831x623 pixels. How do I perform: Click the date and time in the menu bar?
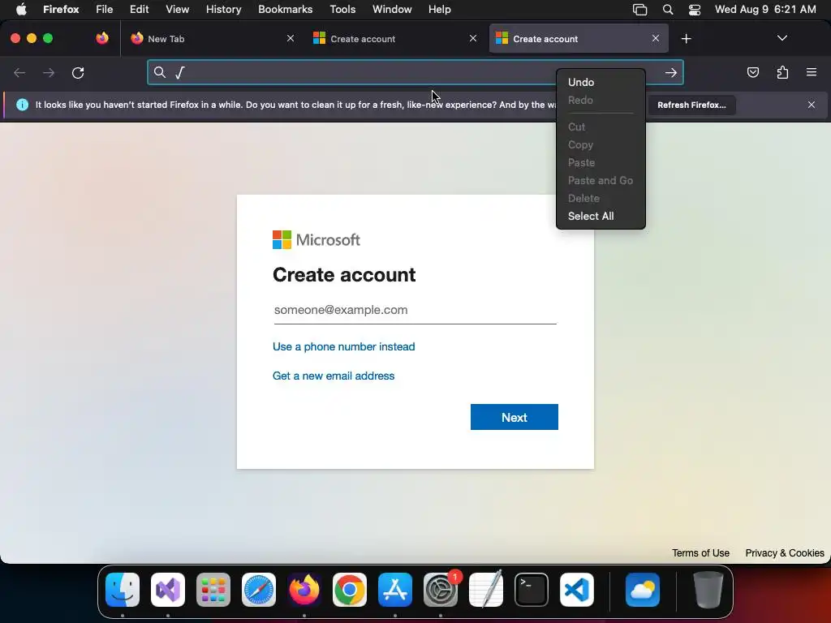(x=765, y=10)
